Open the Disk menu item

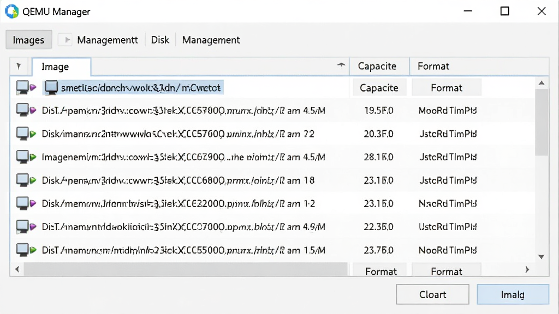[x=160, y=40]
